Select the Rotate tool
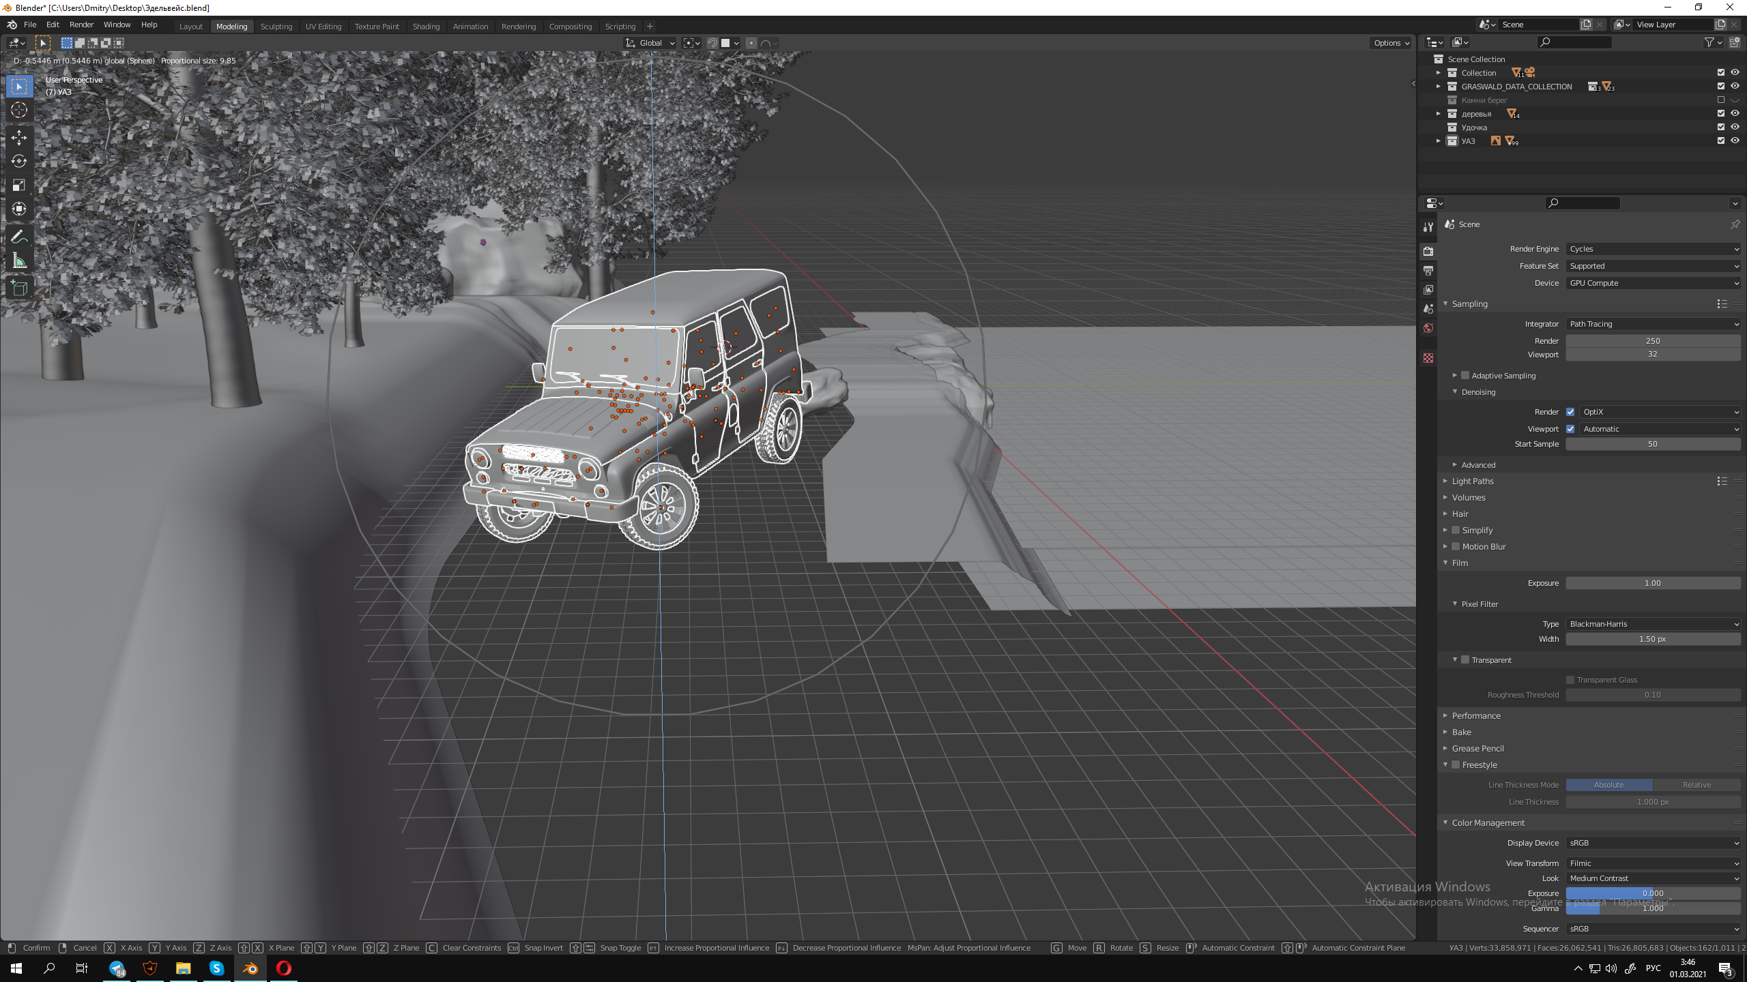Viewport: 1747px width, 982px height. (x=19, y=162)
